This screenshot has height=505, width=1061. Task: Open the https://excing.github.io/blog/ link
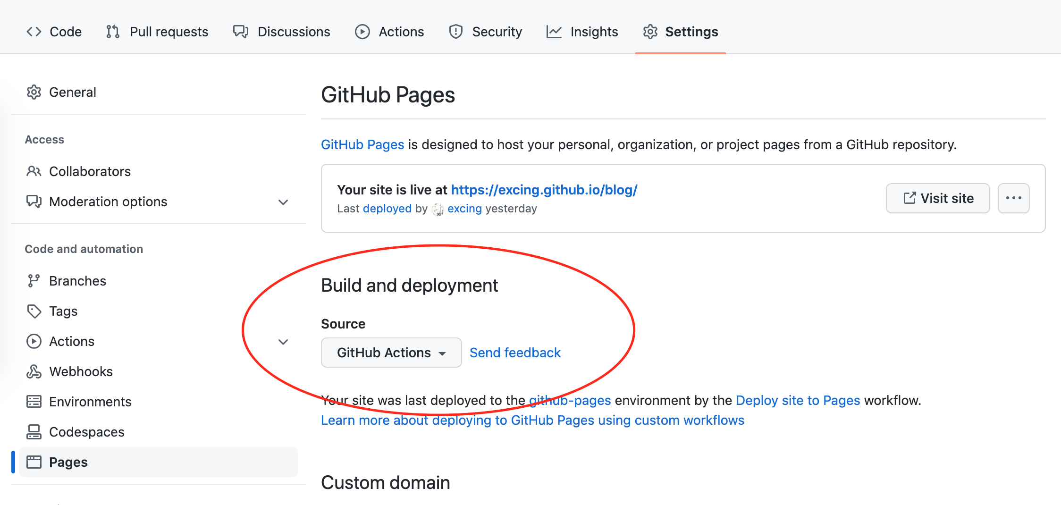click(x=544, y=190)
